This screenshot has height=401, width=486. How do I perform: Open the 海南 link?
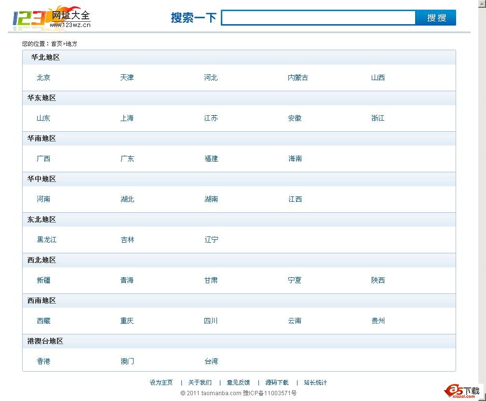pyautogui.click(x=295, y=159)
